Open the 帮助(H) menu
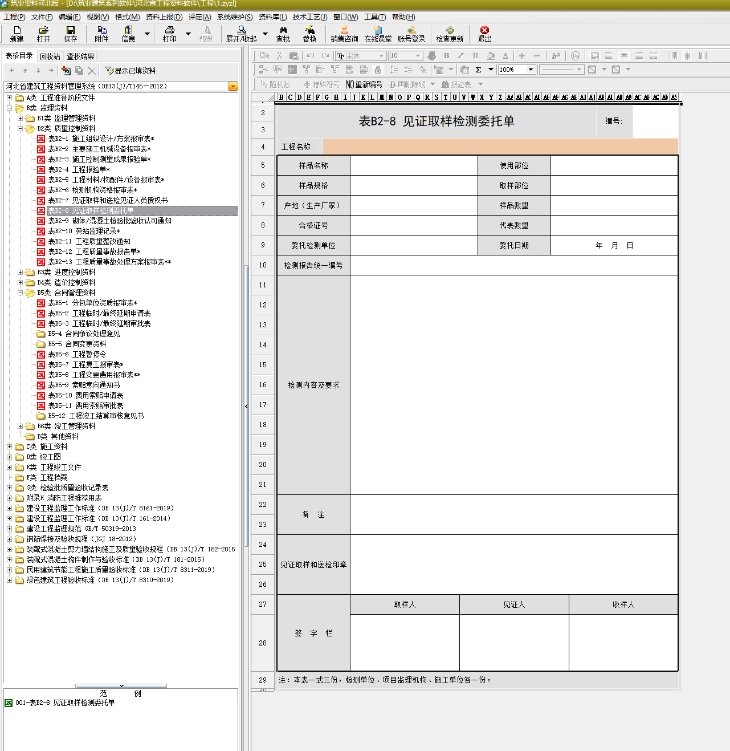The image size is (730, 751). coord(403,17)
